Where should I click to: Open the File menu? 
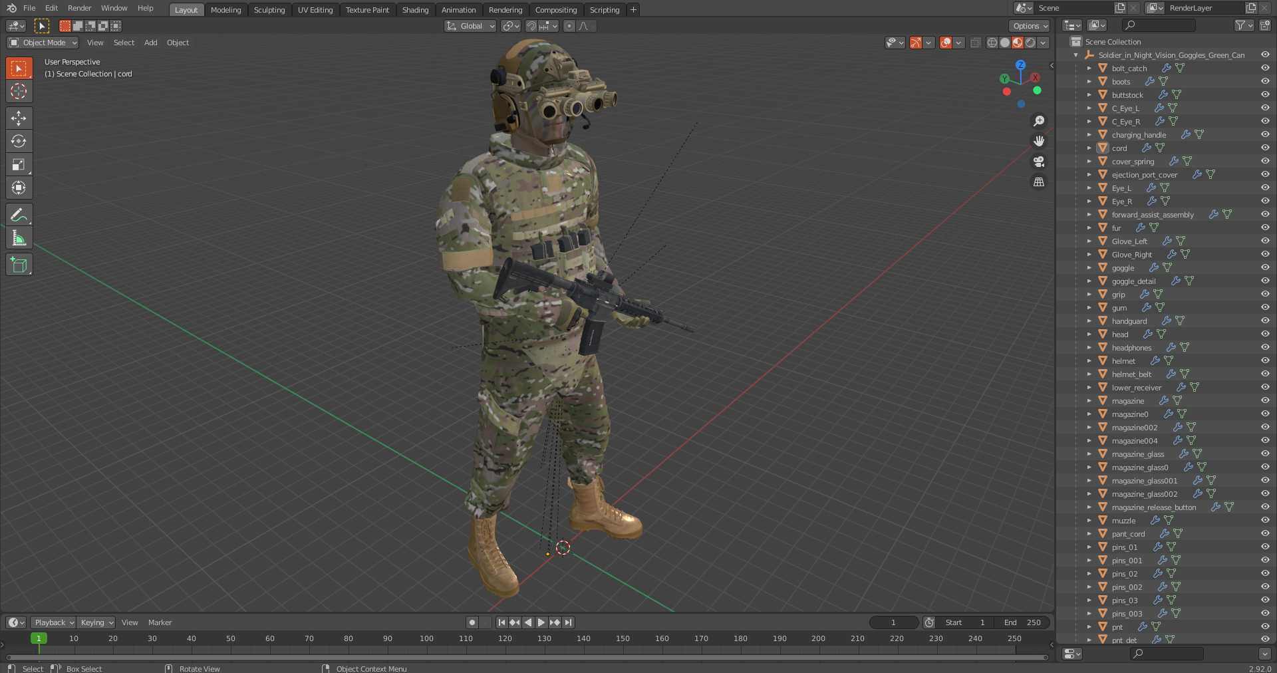point(29,8)
